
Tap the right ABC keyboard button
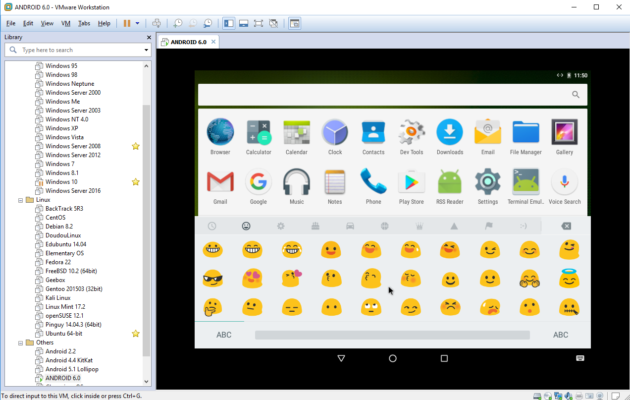[561, 335]
